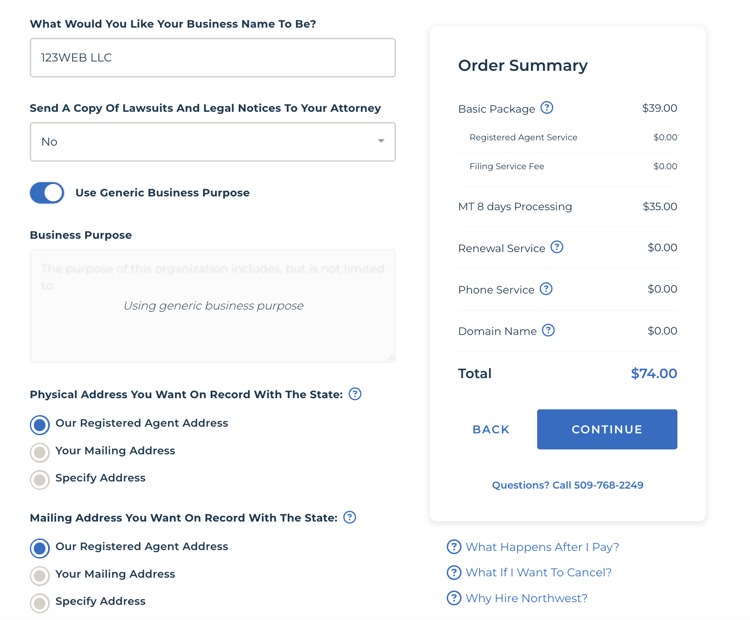Click help icon next to Basic Package

[546, 108]
